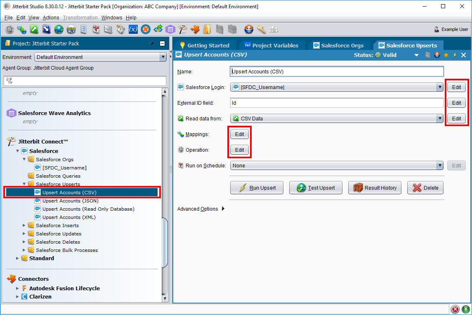The height and width of the screenshot is (315, 472).
Task: Click the envelope email icon in the toolbar
Action: 108,29
